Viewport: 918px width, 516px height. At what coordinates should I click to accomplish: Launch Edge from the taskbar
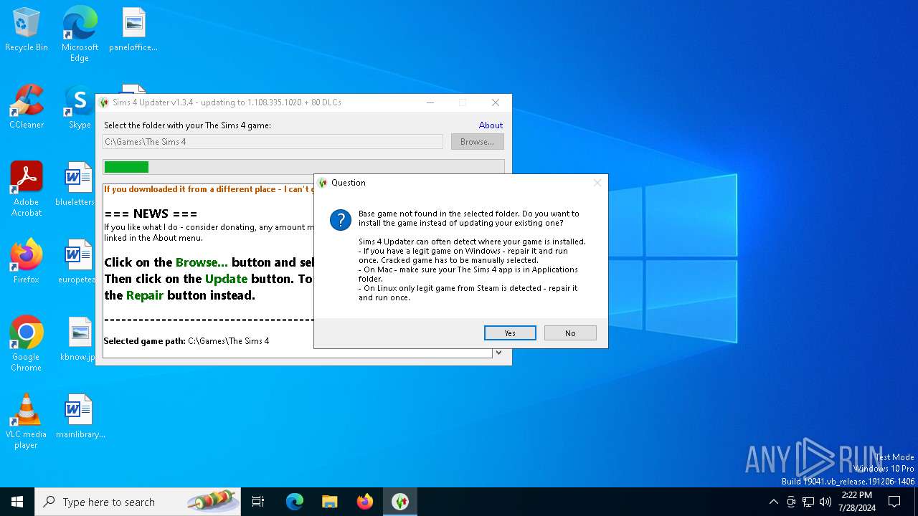[x=295, y=502]
